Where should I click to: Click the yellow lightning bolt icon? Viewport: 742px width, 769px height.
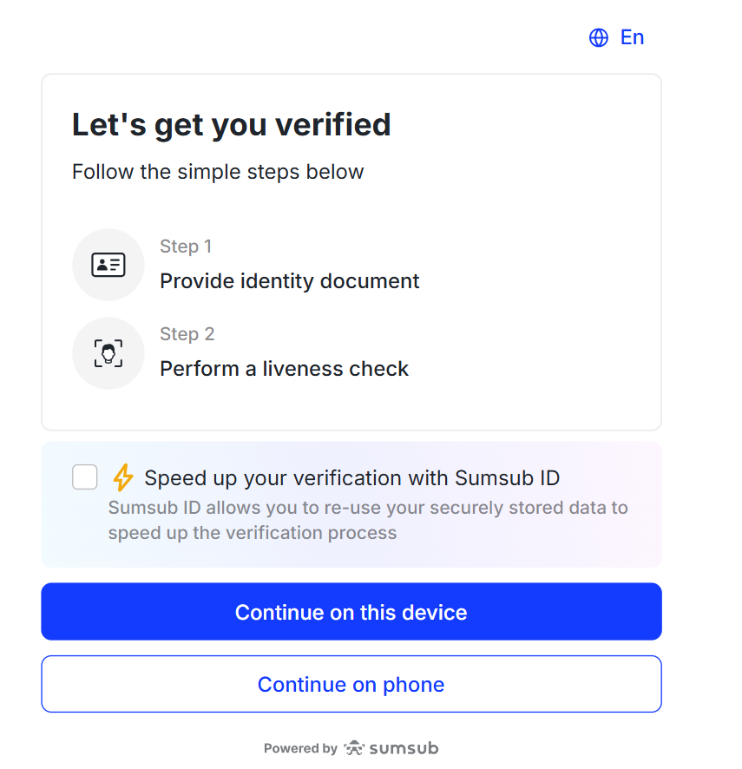(x=123, y=477)
